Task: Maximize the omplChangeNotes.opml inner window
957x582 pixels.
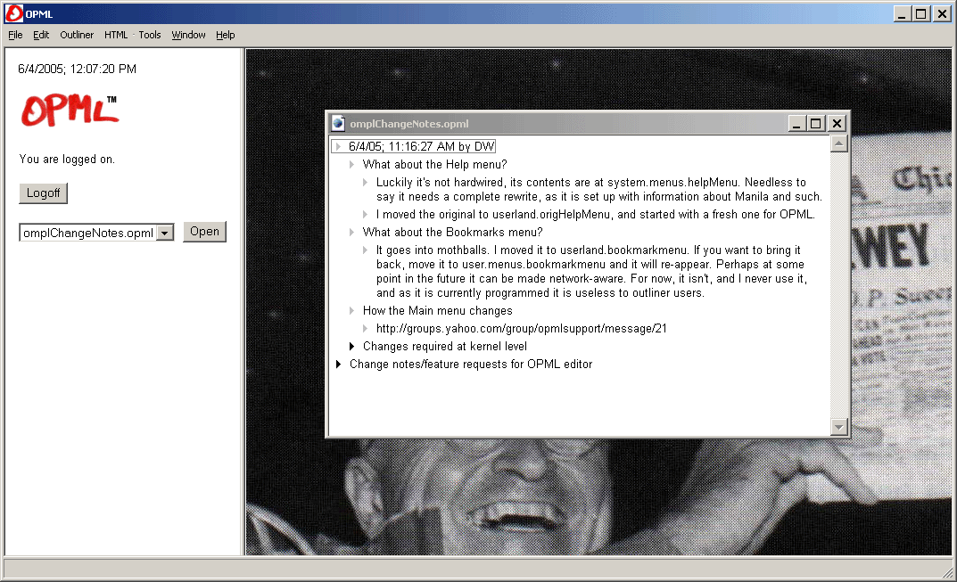Action: (816, 124)
